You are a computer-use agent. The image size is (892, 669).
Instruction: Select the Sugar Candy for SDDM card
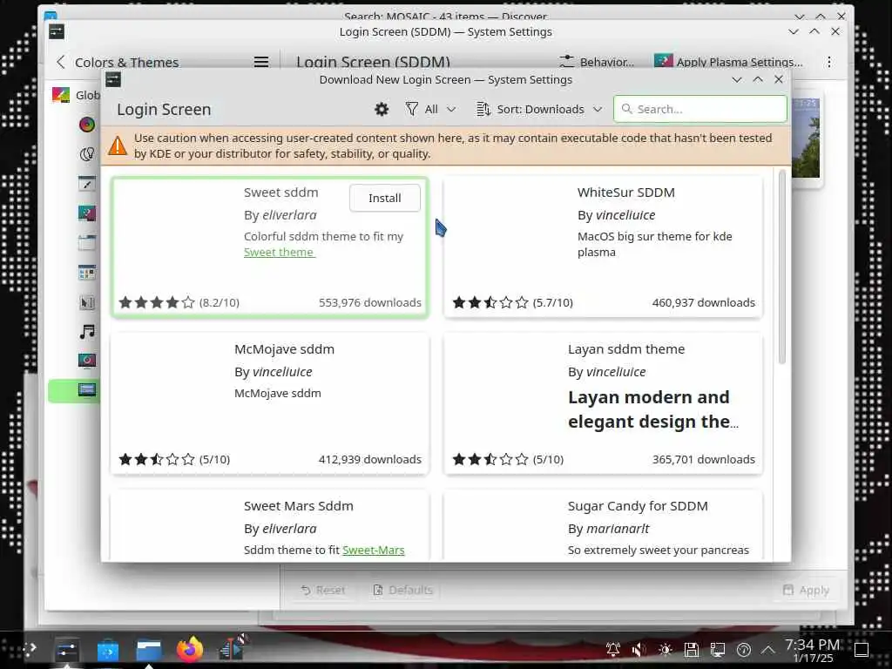(x=603, y=525)
